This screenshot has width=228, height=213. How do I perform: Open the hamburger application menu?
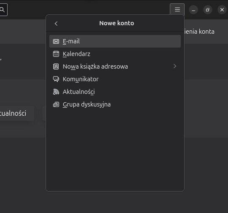(x=177, y=9)
